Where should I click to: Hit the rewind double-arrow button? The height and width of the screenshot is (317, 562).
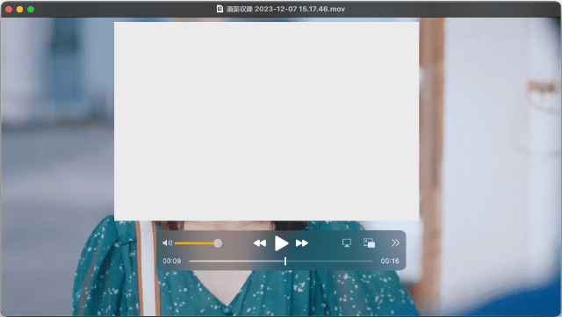tap(260, 243)
